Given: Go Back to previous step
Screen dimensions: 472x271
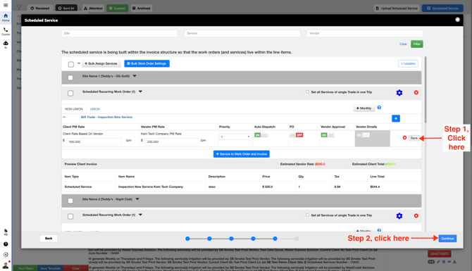Looking at the screenshot, I should tap(49, 238).
